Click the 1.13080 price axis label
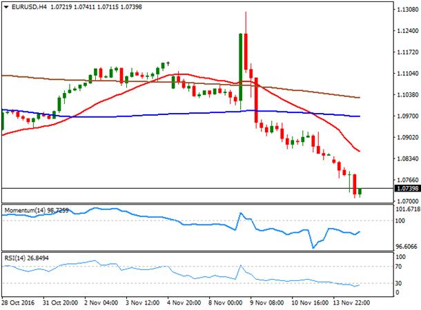Screen dimensions: 421x310 pyautogui.click(x=408, y=10)
